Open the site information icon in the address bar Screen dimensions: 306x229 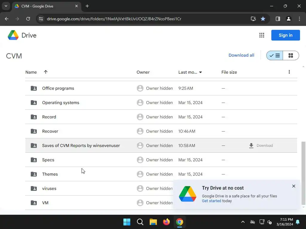pos(41,19)
